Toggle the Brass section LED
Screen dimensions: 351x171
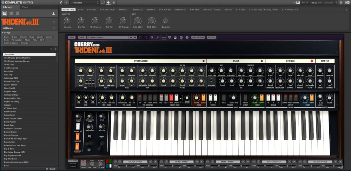pyautogui.click(x=261, y=61)
